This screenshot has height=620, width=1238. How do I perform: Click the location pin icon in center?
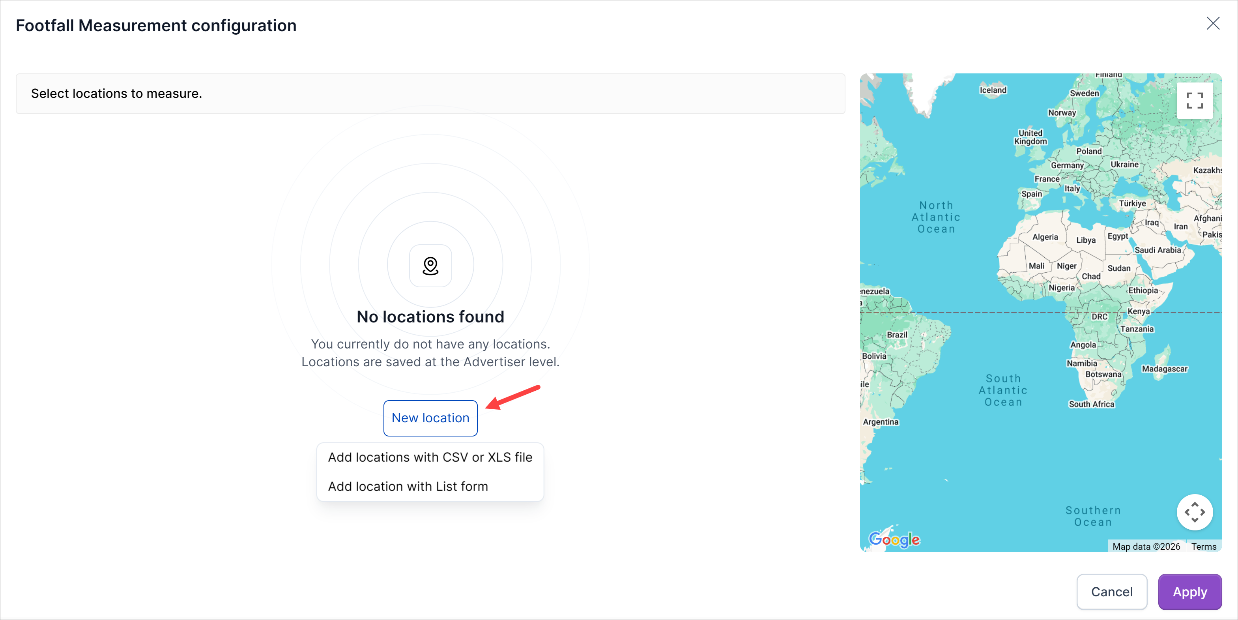tap(430, 266)
